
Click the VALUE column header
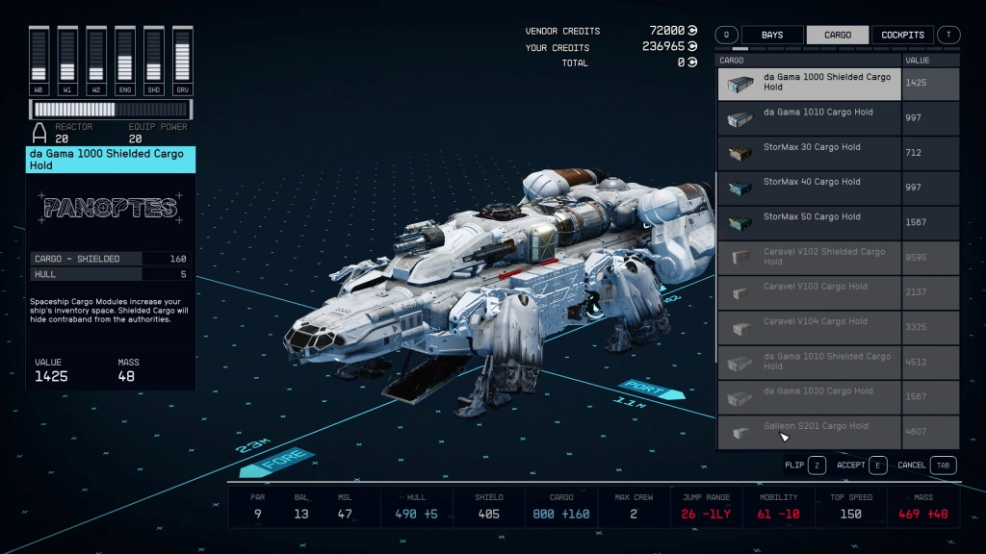click(x=918, y=61)
